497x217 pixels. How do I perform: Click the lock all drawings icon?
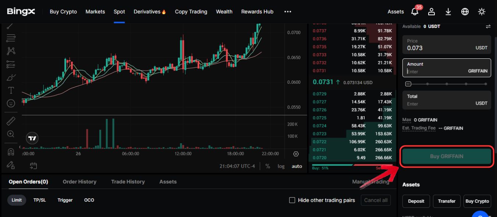coord(11,165)
